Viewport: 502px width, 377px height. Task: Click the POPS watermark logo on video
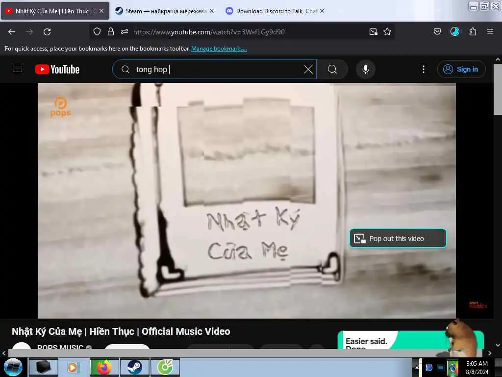click(x=60, y=107)
